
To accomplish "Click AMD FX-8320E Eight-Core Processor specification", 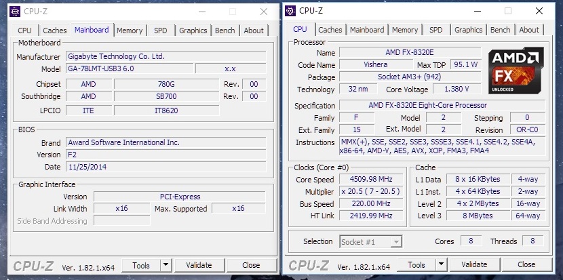I will [442, 105].
